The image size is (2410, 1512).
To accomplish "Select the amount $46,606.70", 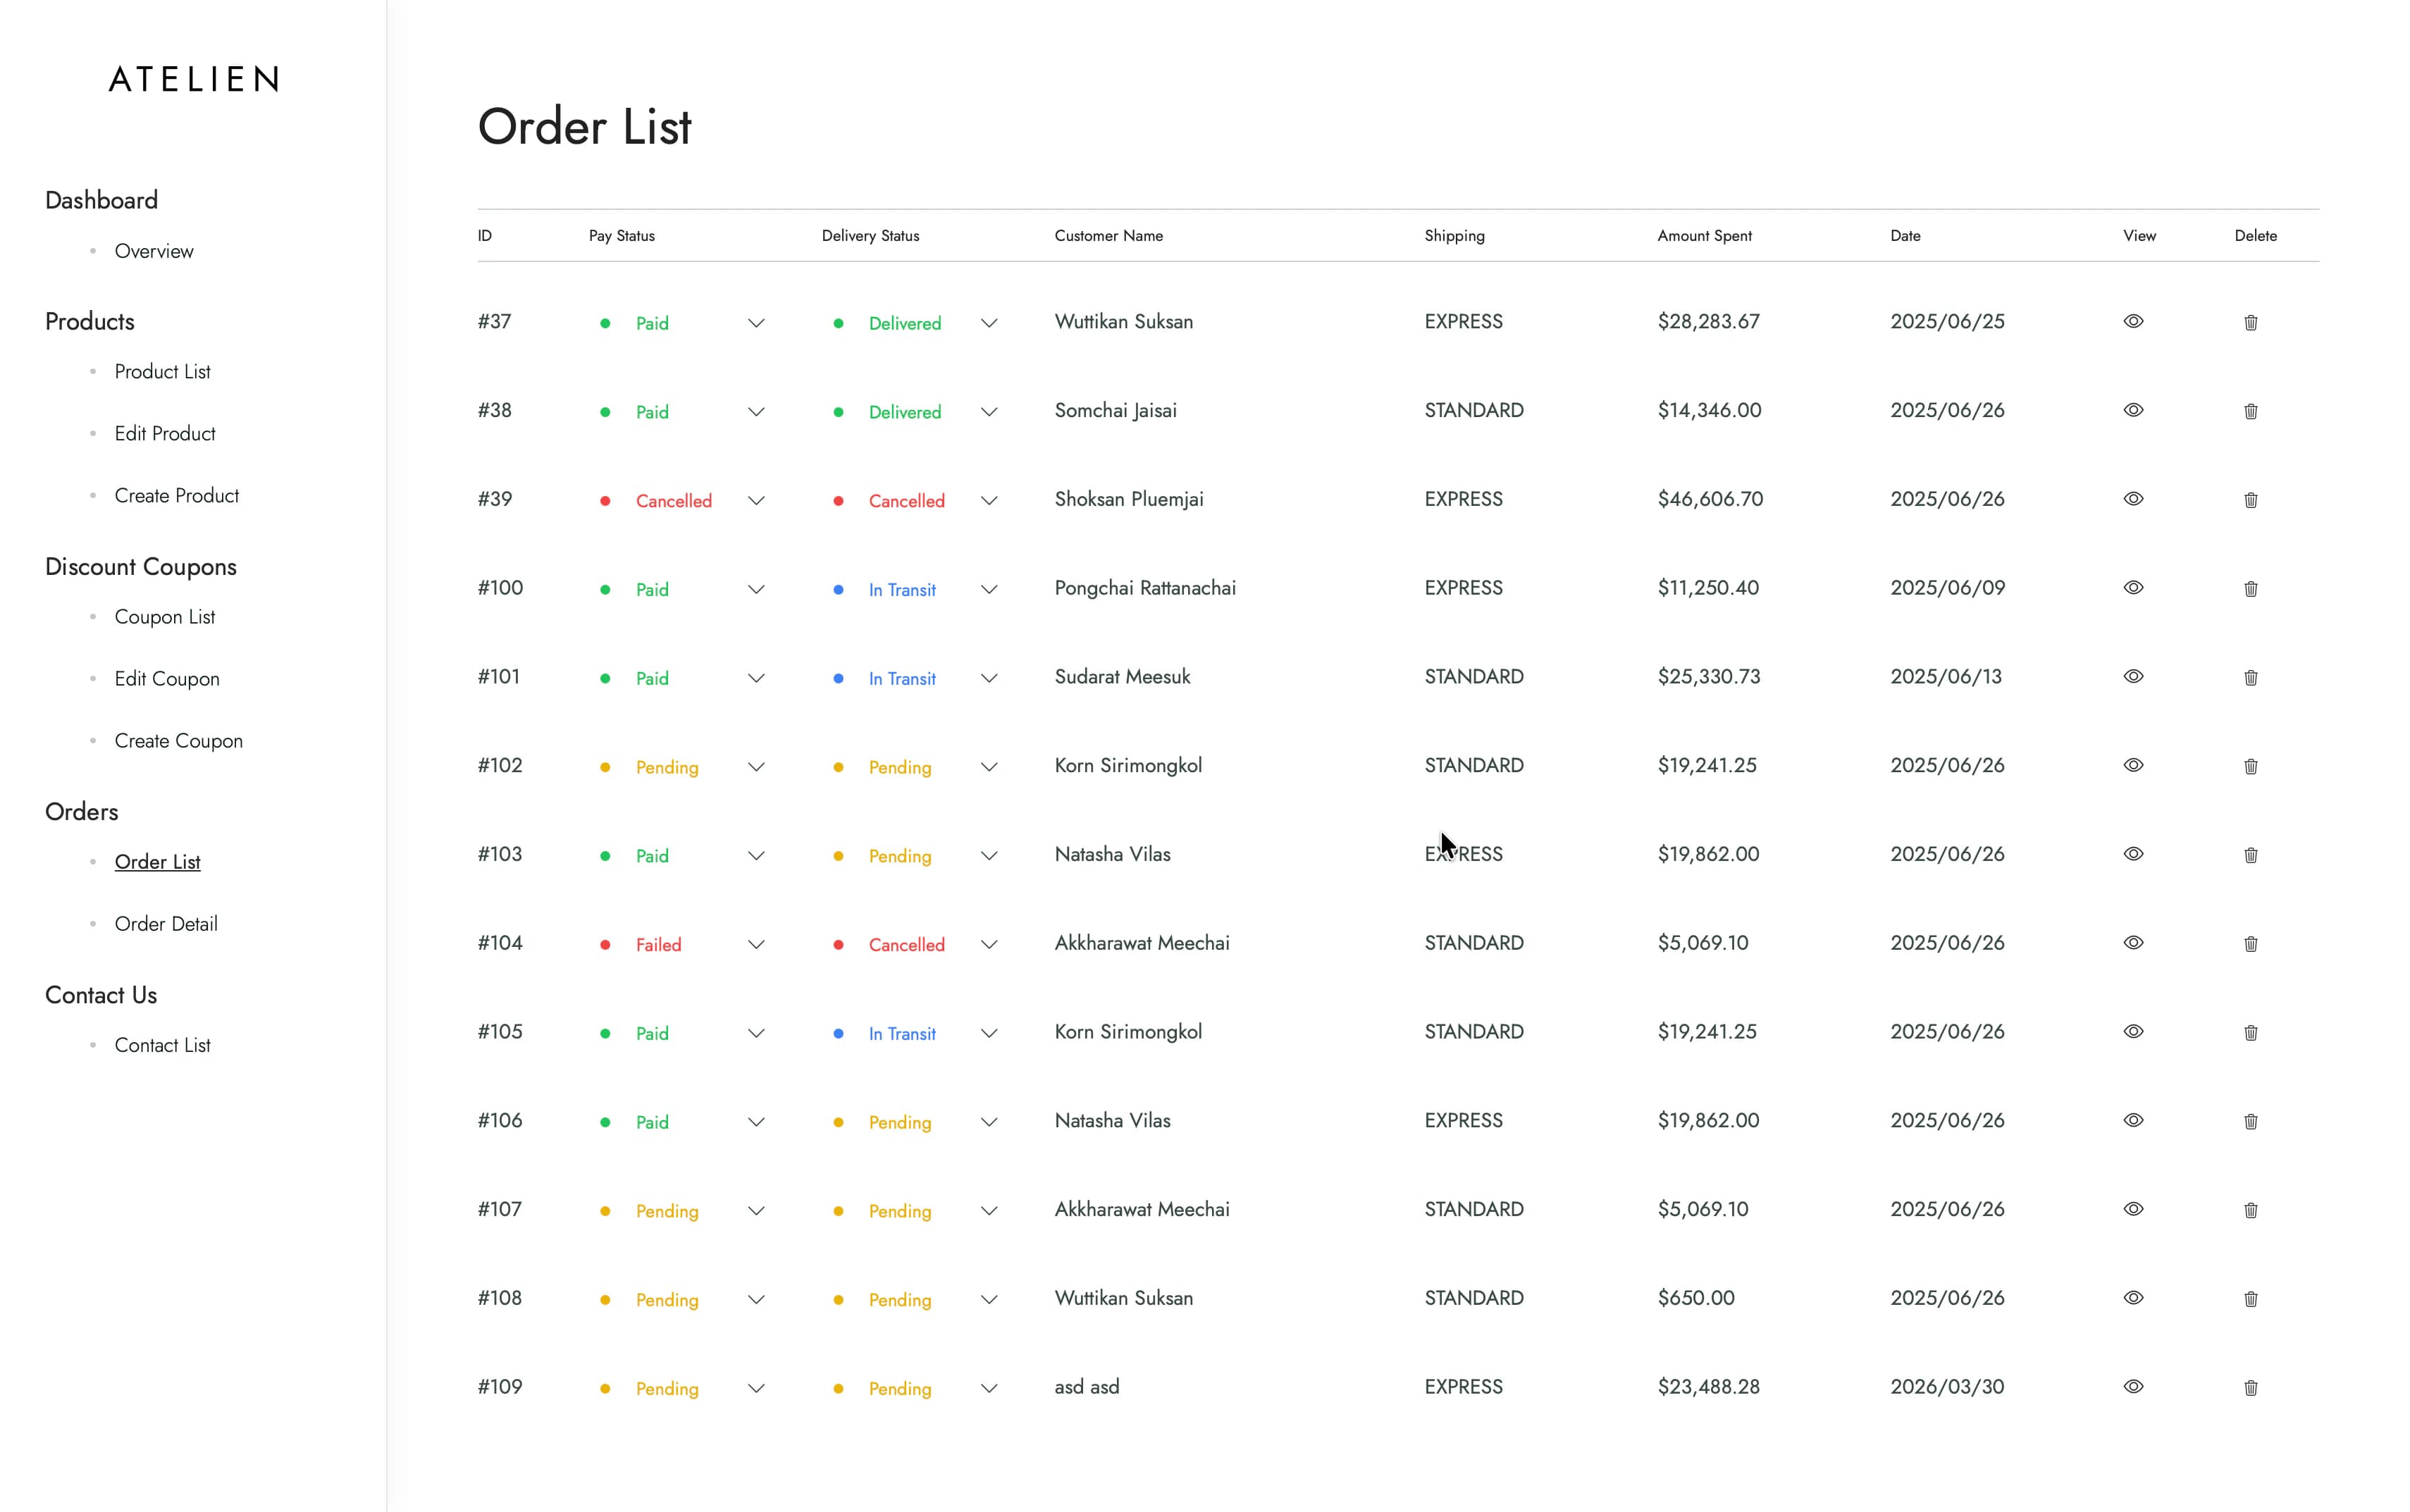I will click(x=1710, y=499).
